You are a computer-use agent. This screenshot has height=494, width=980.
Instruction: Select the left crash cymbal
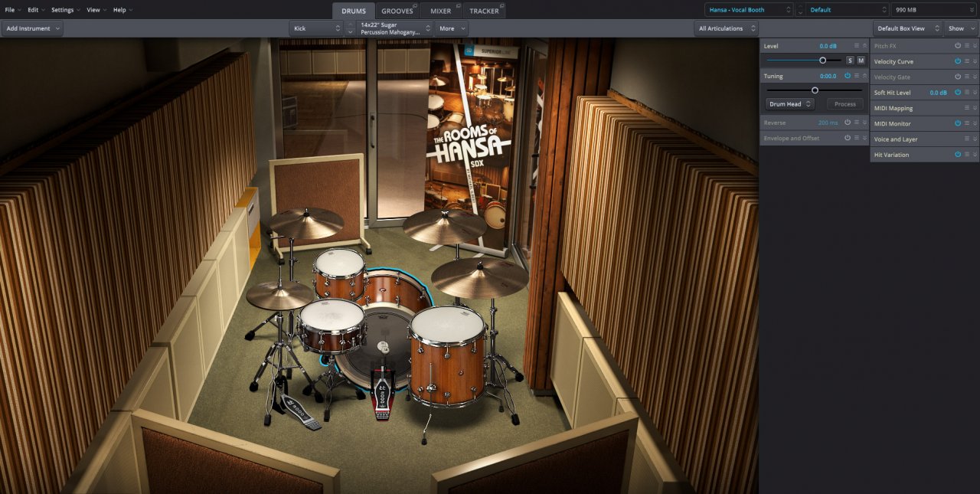305,223
